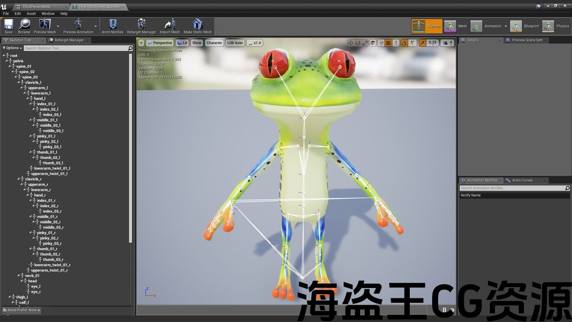The image size is (572, 322).
Task: Open the Perspective view mode dropdown
Action: (160, 43)
